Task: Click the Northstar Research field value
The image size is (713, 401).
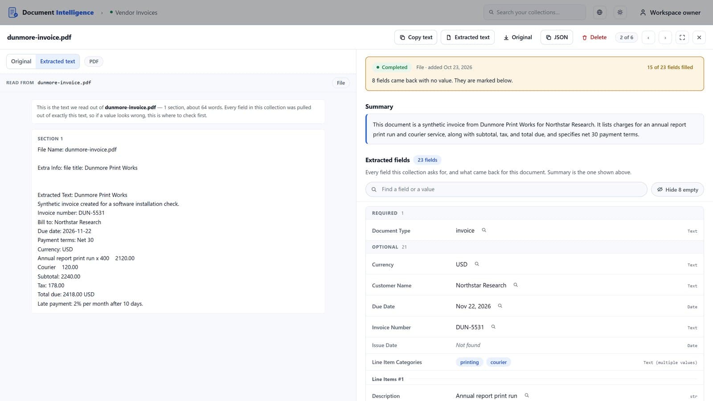Action: 481,285
